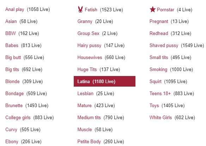Open the Asian category link
Screen dimensions: 206x146
tap(11, 21)
